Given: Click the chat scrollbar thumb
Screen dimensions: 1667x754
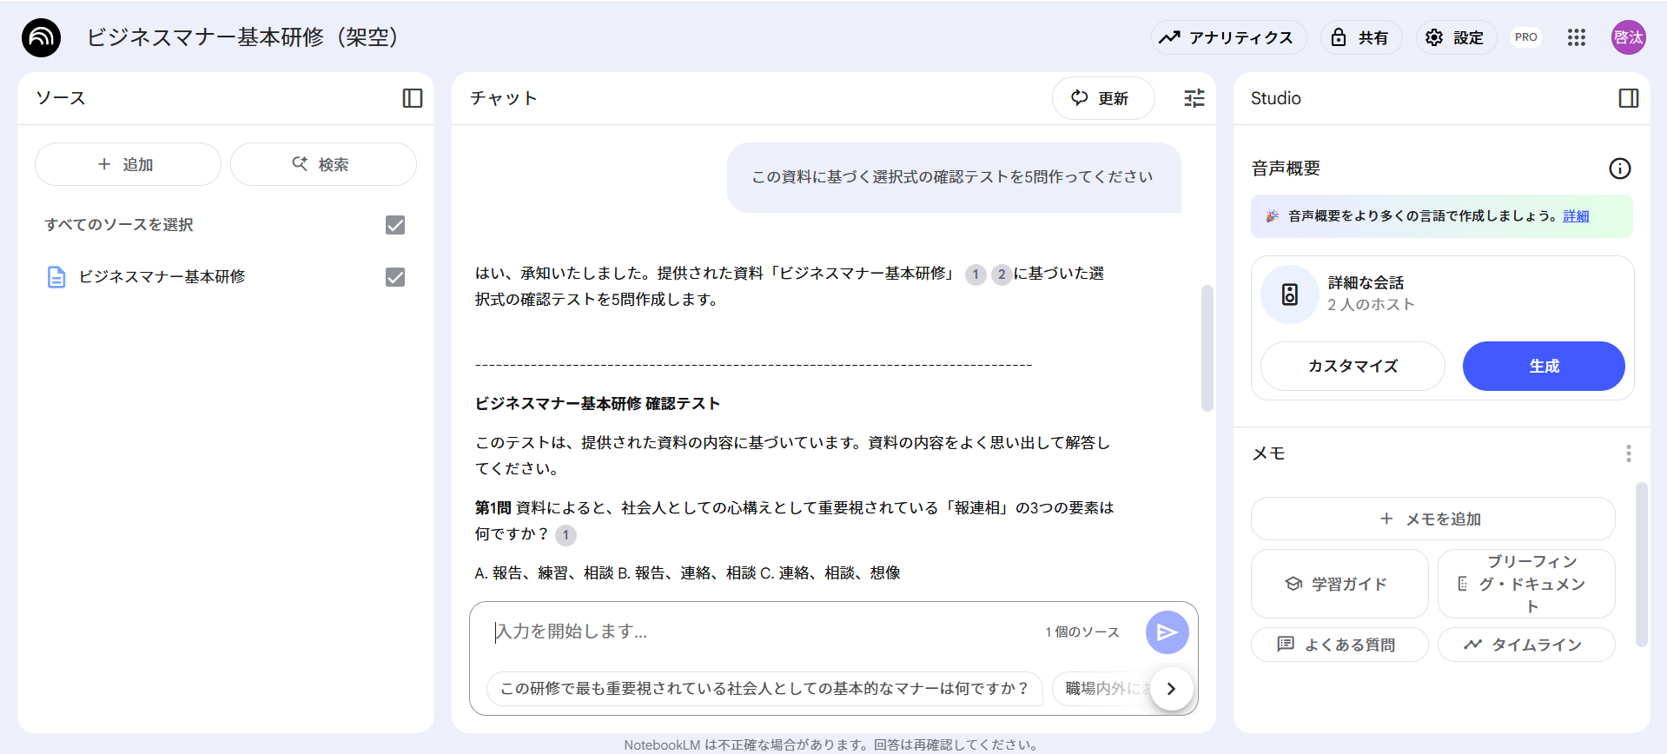Looking at the screenshot, I should click(1207, 347).
